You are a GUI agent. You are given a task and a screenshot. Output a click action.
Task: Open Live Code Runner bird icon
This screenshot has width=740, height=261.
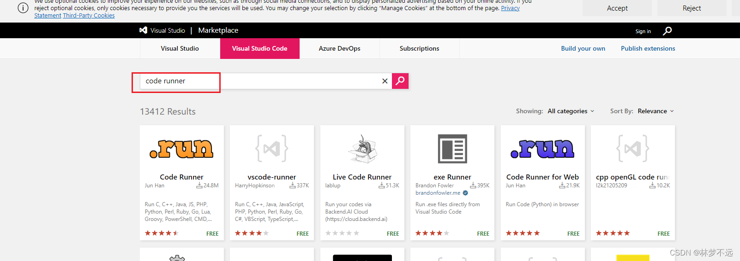point(362,148)
